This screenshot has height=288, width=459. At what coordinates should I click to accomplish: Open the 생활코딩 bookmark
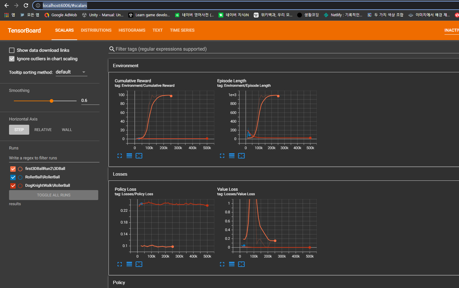(308, 15)
